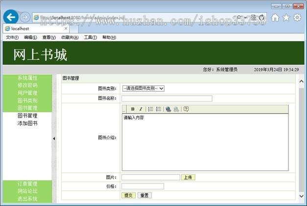Open the 收藏夹(A) menu
307x206 pixels.
(x=70, y=37)
